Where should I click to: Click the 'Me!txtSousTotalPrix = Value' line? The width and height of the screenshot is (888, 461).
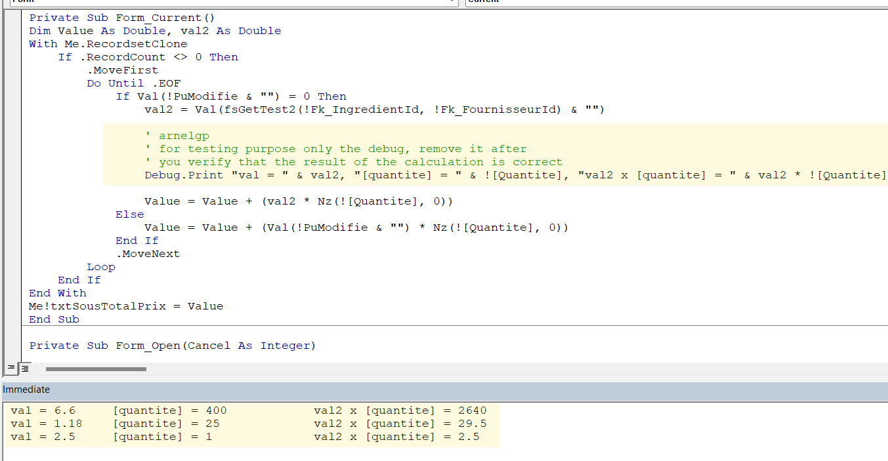pos(126,306)
